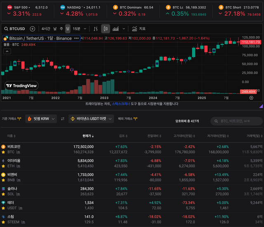Open the BTC Dominance ticker
Image resolution: width=264 pixels, height=227 pixels.
(x=133, y=11)
